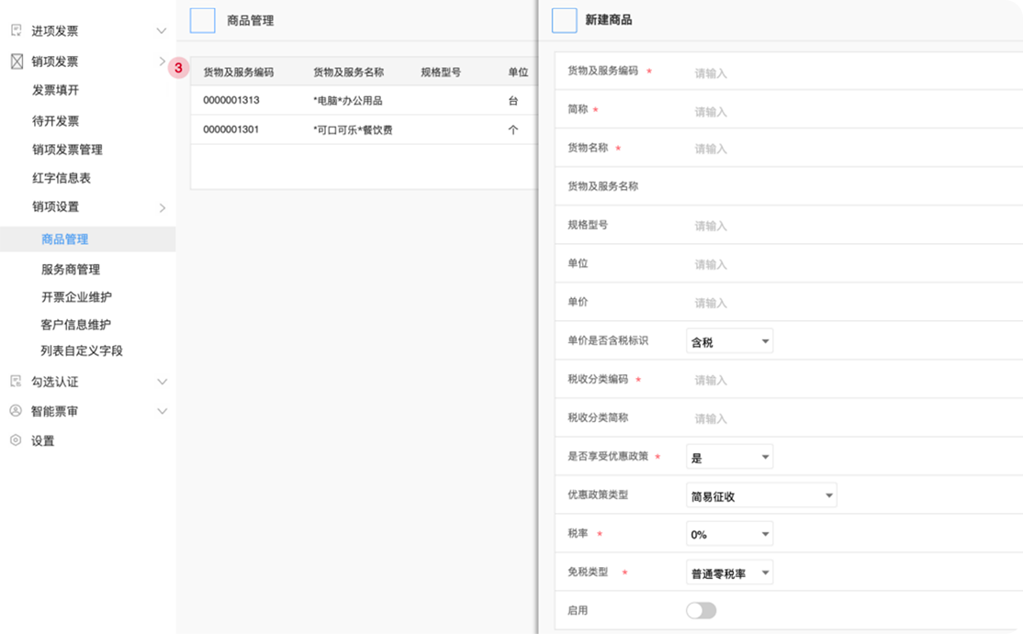Screen dimensions: 1023x634
Task: Open the 税率 0% dropdown
Action: pyautogui.click(x=728, y=533)
